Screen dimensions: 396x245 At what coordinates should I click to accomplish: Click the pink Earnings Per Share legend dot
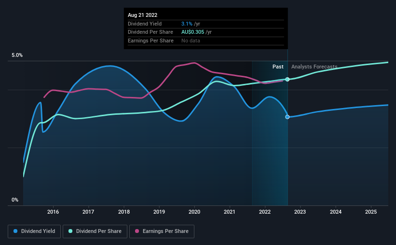tap(137, 231)
